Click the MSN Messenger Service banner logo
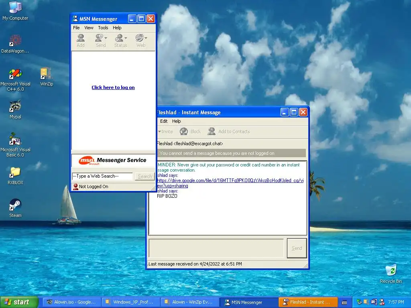The image size is (411, 308). click(x=112, y=160)
